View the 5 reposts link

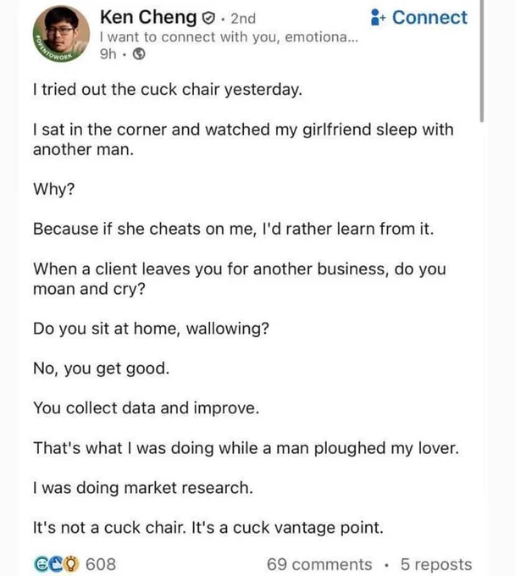click(436, 565)
